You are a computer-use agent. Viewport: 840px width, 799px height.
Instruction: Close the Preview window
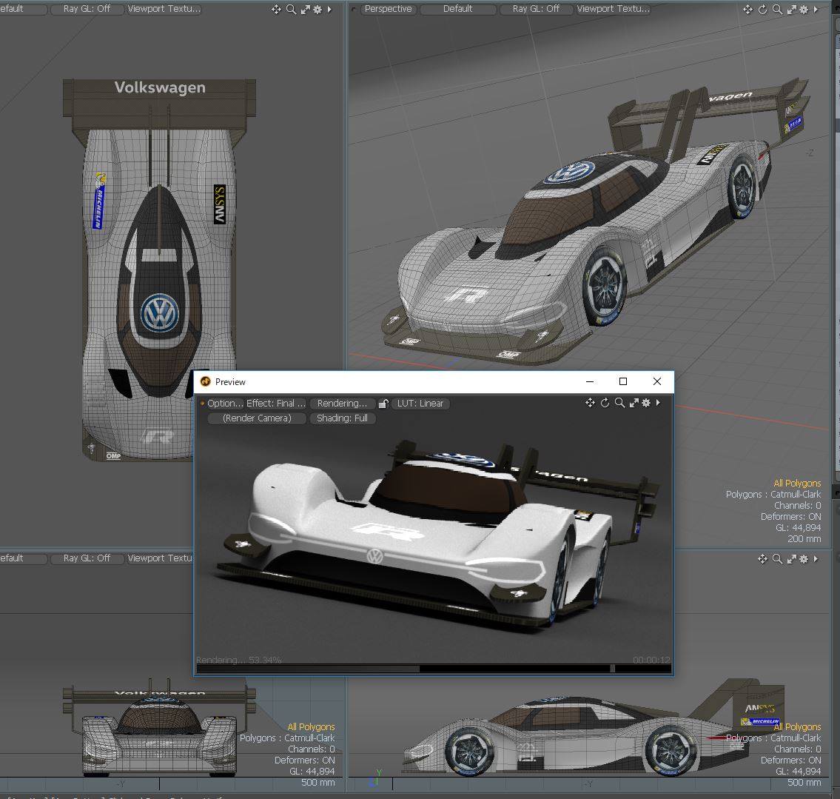coord(657,381)
